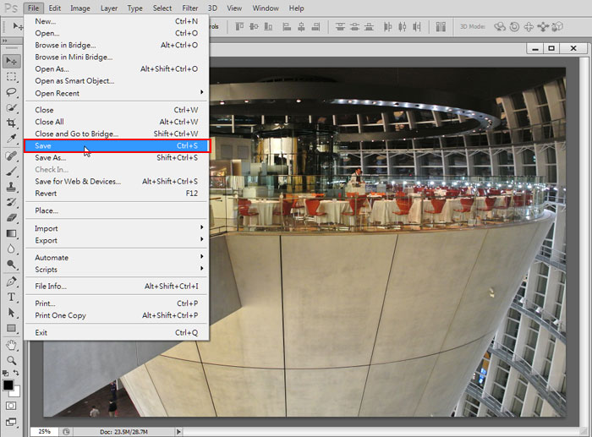592x437 pixels.
Task: Click Save in the File menu
Action: pyautogui.click(x=117, y=145)
